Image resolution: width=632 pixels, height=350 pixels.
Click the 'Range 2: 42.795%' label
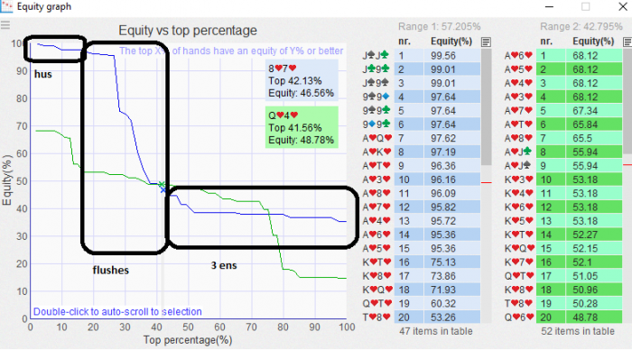pyautogui.click(x=581, y=26)
